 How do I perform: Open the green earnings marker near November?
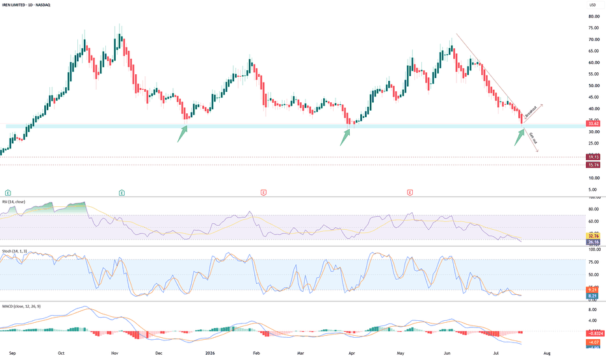pos(122,193)
